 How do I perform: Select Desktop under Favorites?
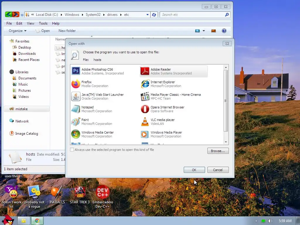tap(25, 47)
